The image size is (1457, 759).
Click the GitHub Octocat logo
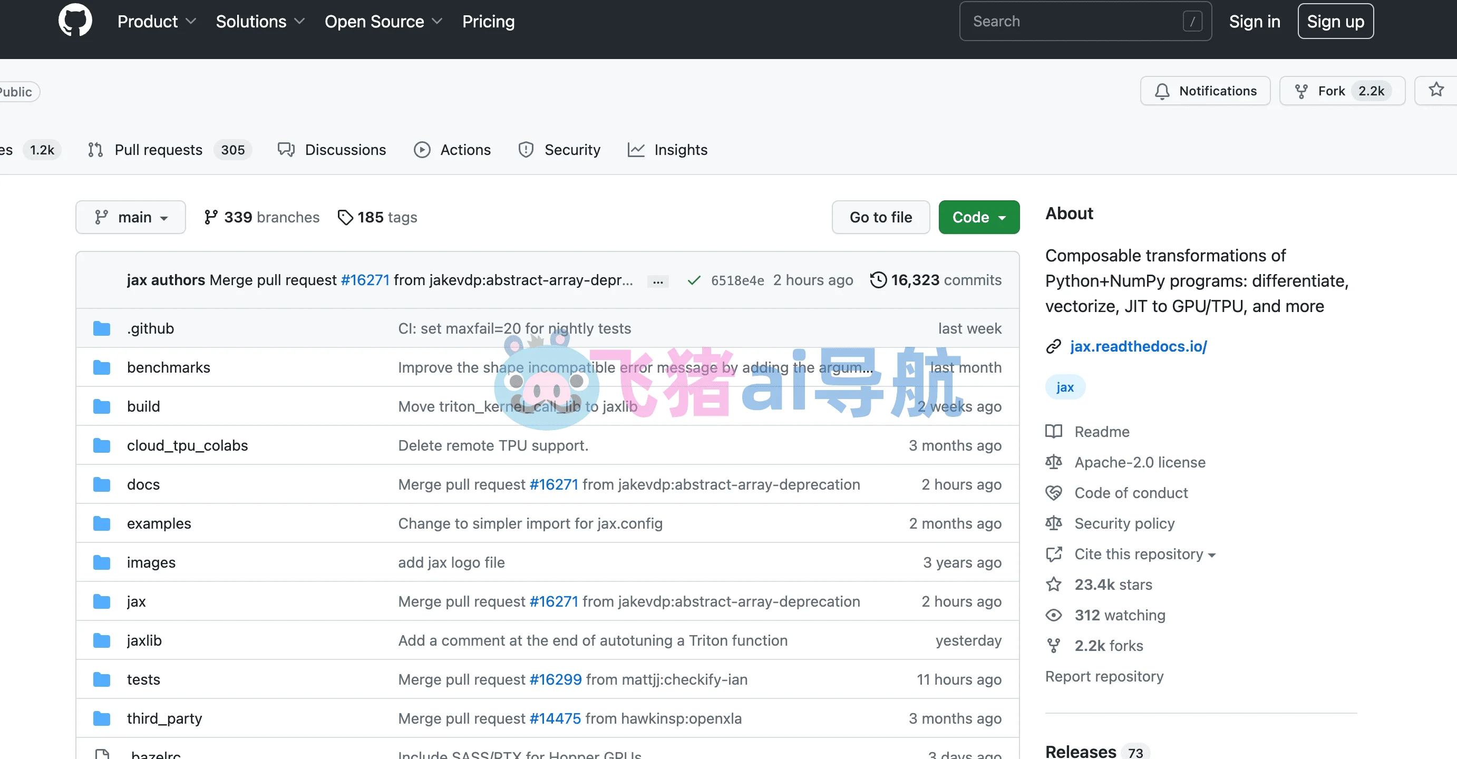pyautogui.click(x=75, y=21)
